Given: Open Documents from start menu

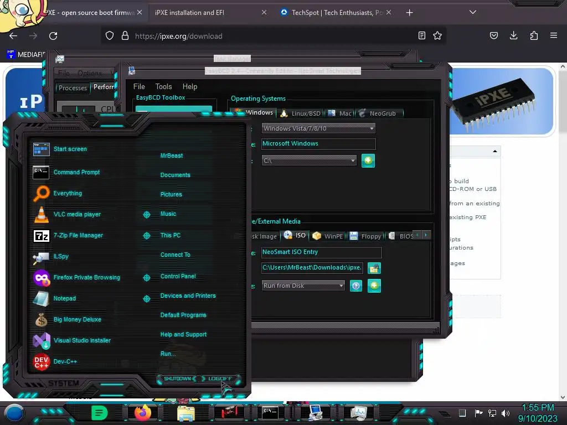Looking at the screenshot, I should (175, 175).
